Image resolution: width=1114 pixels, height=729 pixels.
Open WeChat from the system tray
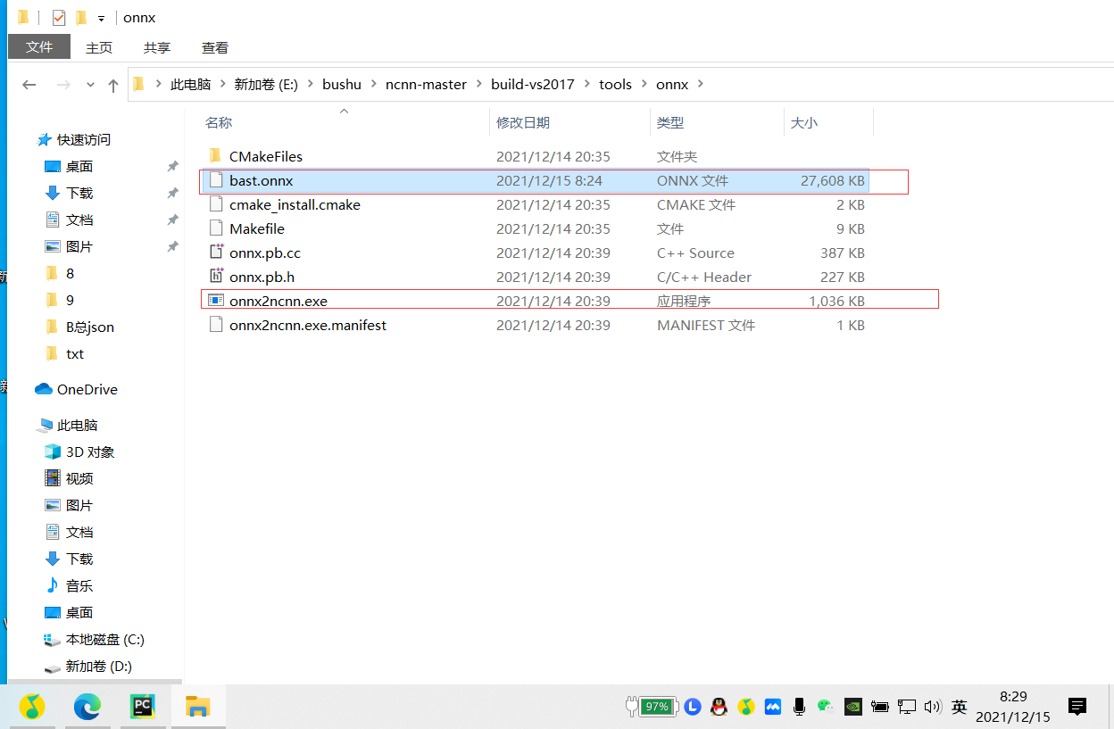click(x=826, y=706)
